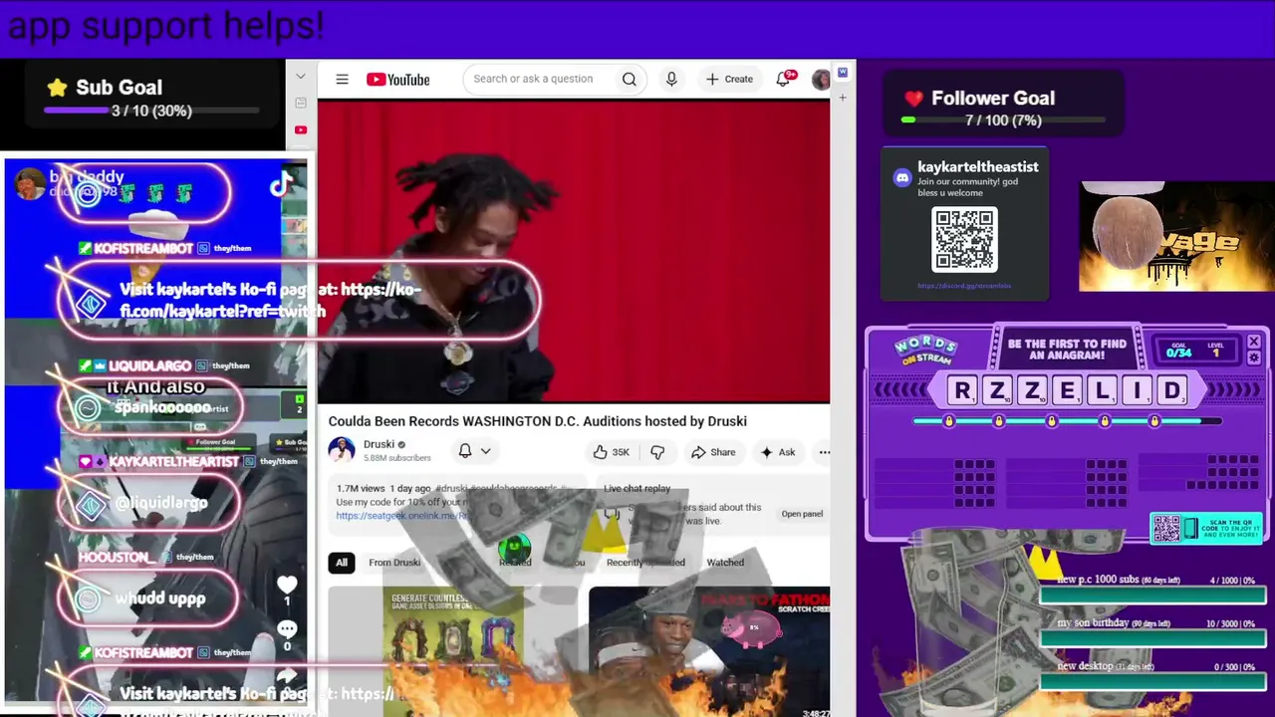
Task: Click the letter R tile in the anagram
Action: click(x=962, y=390)
